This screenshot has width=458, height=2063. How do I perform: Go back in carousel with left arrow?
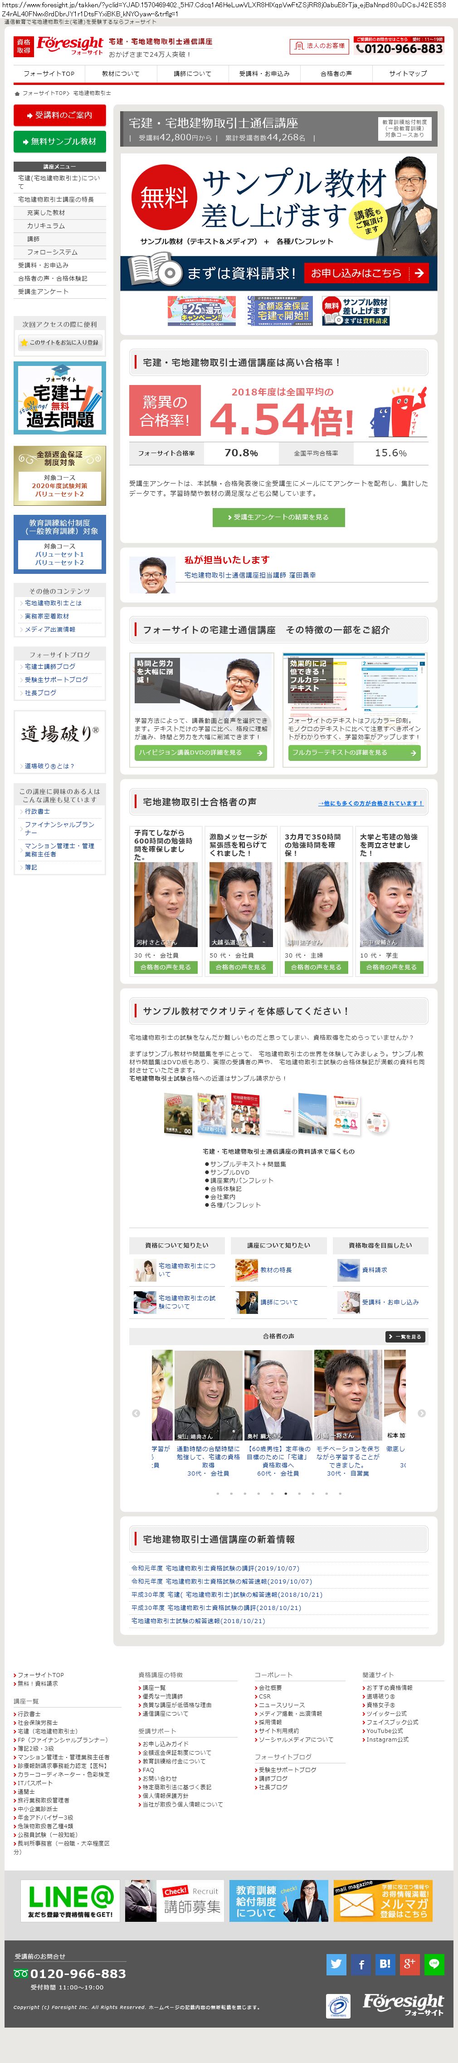[x=136, y=1413]
